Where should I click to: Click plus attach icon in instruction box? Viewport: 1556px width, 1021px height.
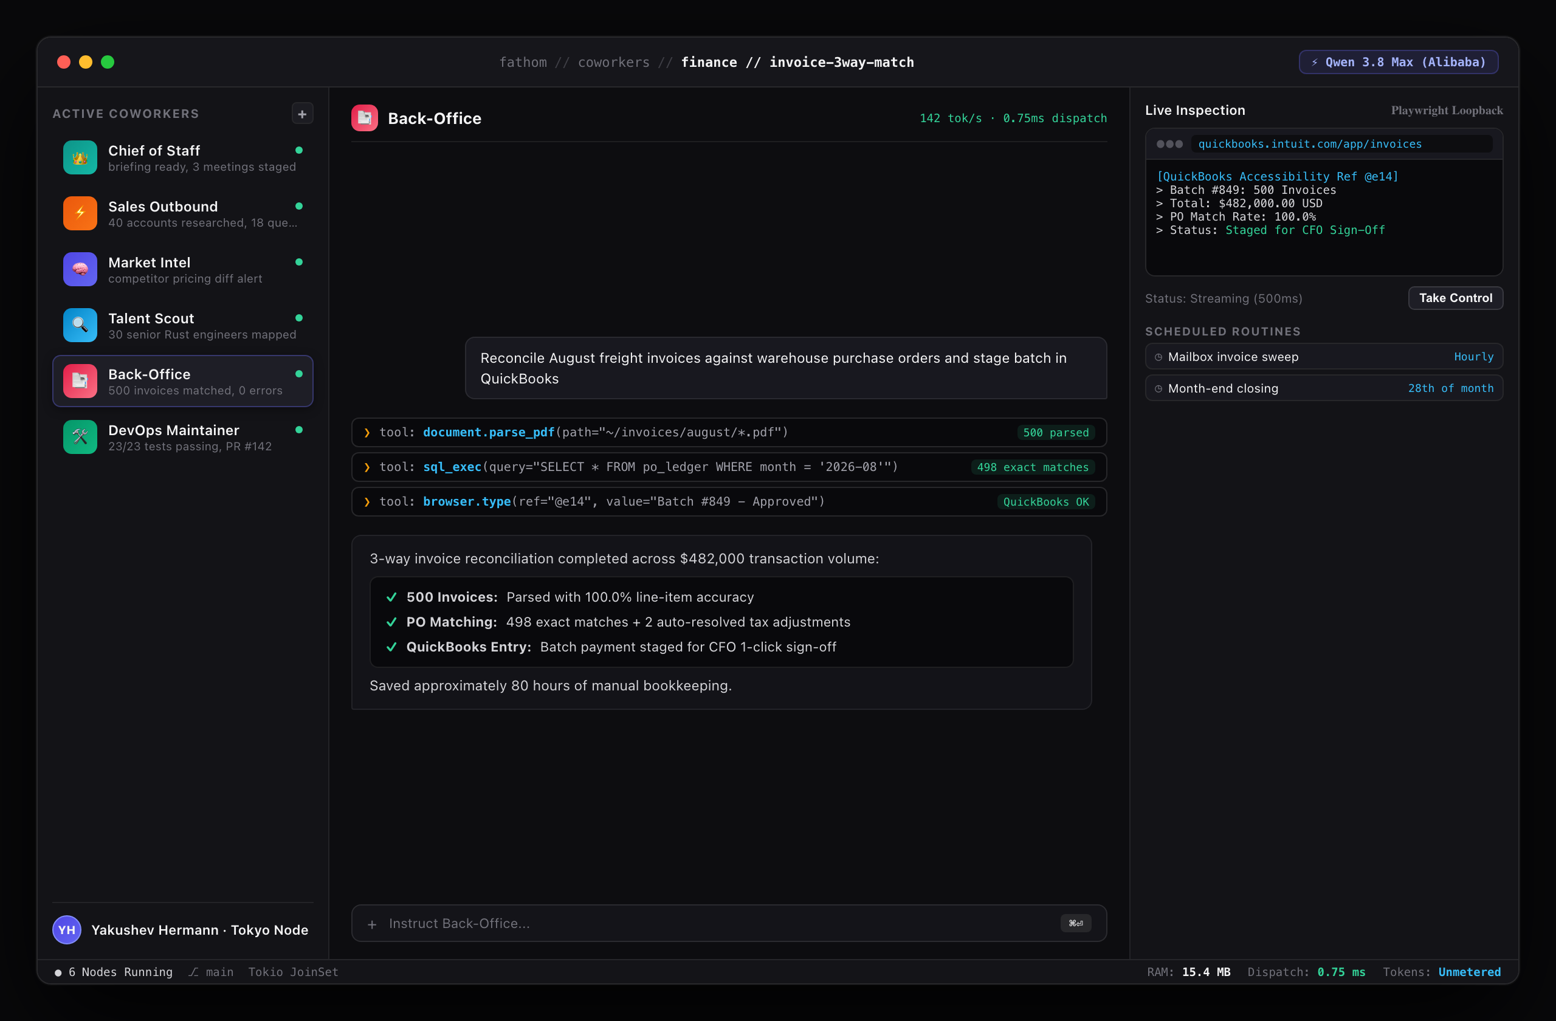click(x=372, y=924)
